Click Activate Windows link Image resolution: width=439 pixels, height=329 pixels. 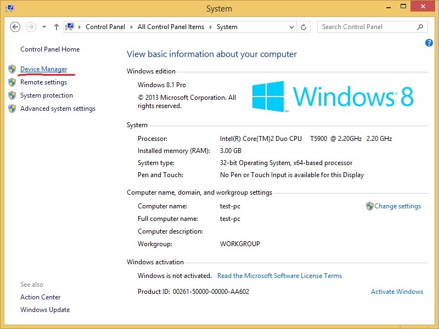pyautogui.click(x=397, y=292)
